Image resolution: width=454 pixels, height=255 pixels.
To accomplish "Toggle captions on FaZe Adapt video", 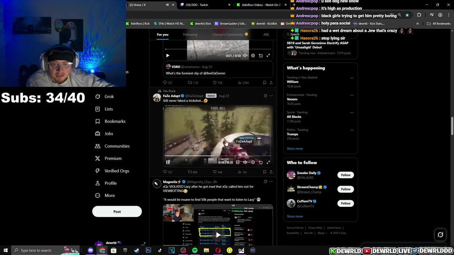I will [238, 162].
